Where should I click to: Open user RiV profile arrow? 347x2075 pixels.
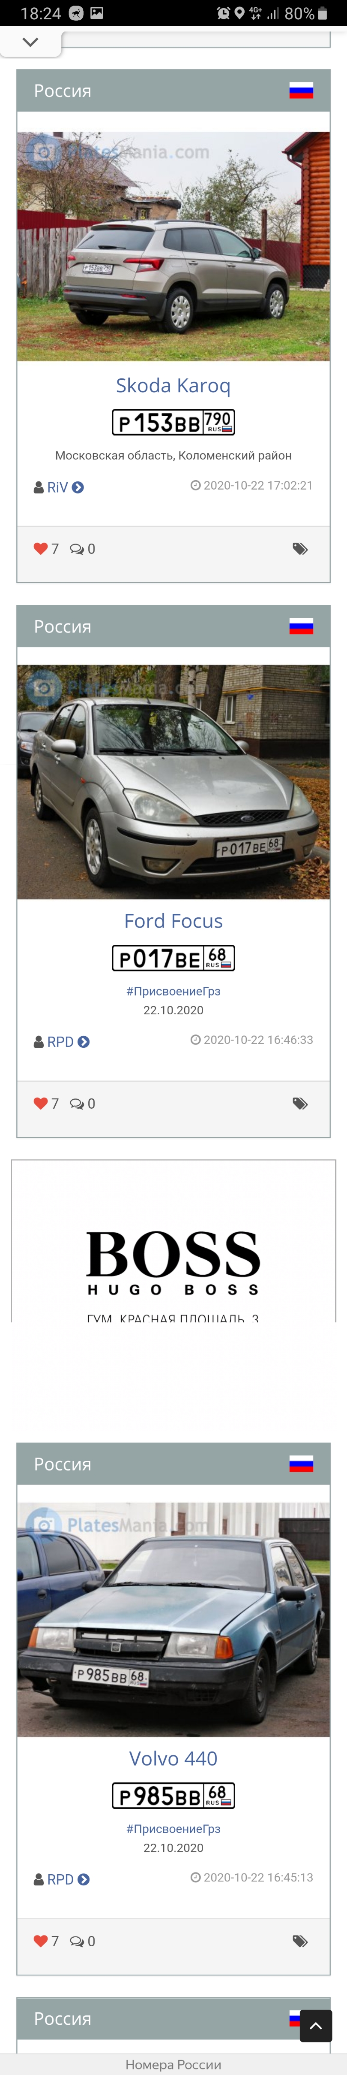coord(78,487)
